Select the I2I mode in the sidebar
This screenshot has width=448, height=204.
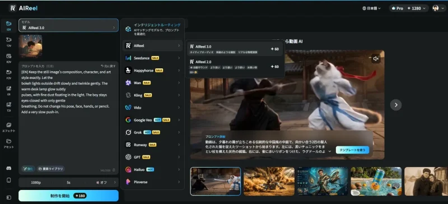pyautogui.click(x=8, y=90)
